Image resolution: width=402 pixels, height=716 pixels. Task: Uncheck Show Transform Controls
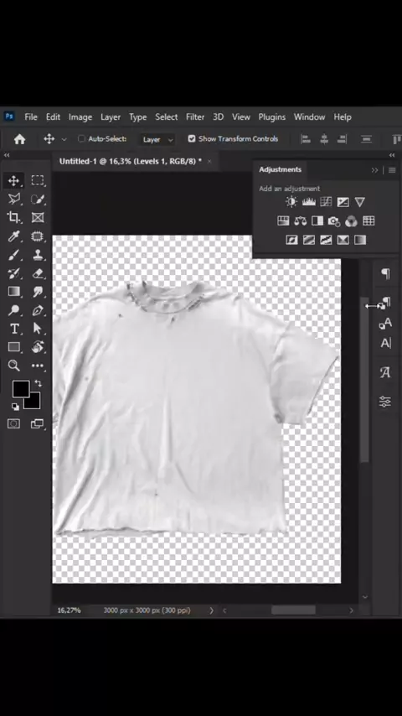click(x=192, y=139)
